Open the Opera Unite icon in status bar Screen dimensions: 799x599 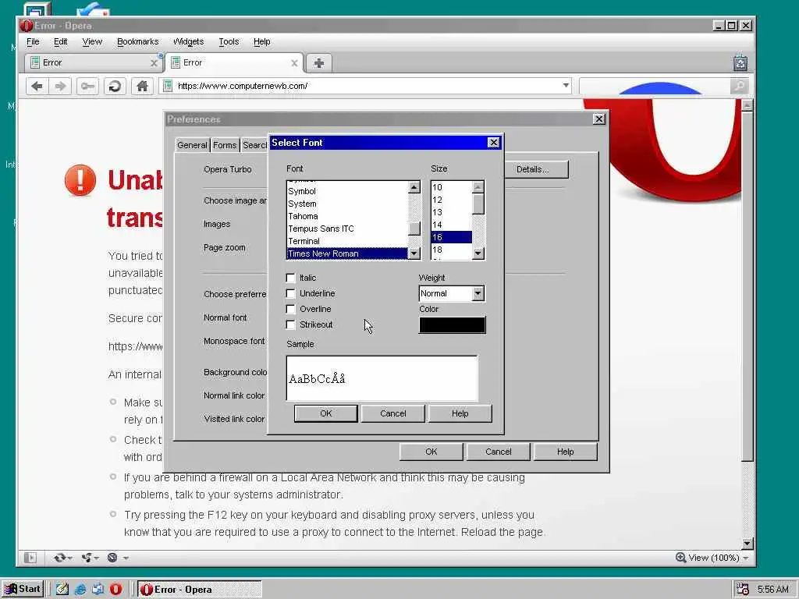87,558
